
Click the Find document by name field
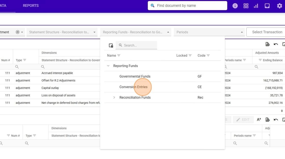pyautogui.click(x=187, y=6)
